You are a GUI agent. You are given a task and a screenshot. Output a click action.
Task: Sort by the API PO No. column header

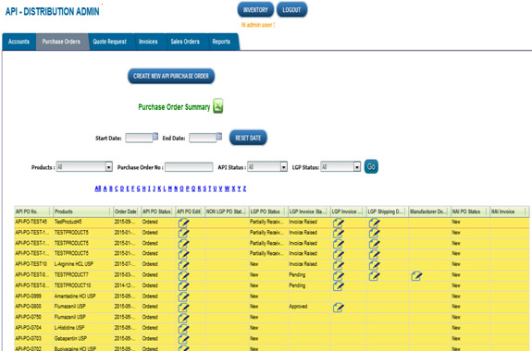33,212
